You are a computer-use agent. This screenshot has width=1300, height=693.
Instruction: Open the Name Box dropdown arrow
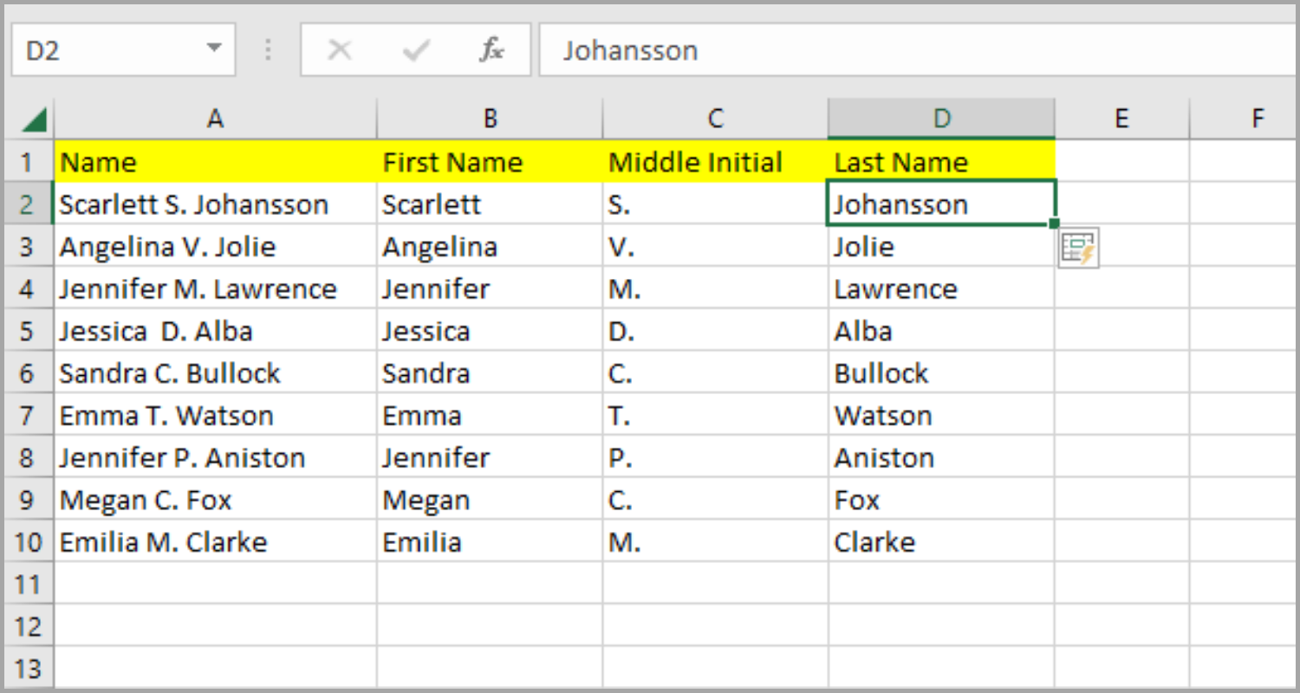coord(214,49)
